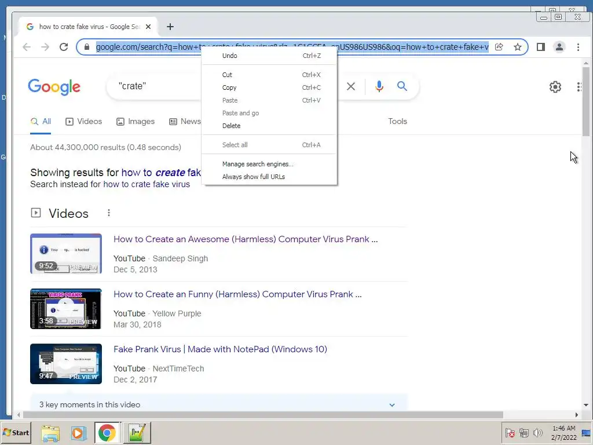
Task: Select Copy from the context menu
Action: (x=269, y=87)
